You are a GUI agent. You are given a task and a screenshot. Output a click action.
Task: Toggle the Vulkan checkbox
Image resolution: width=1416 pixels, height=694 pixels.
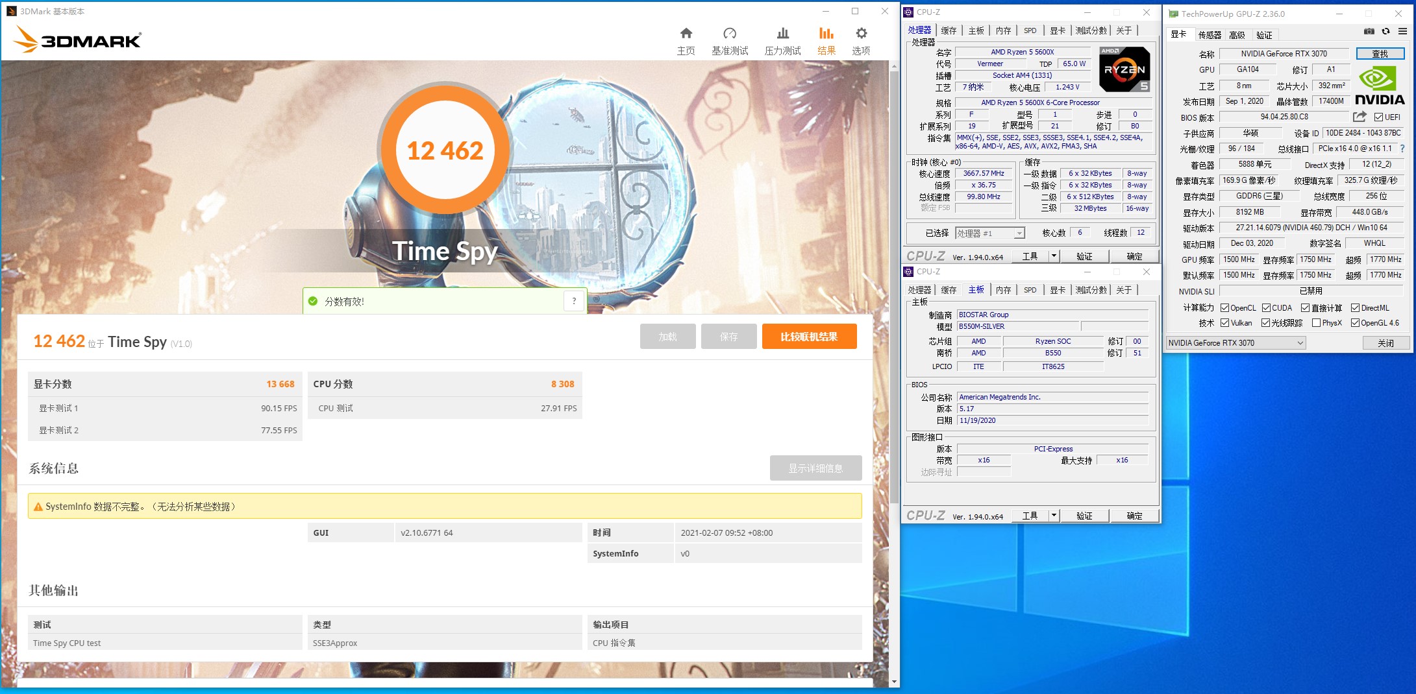point(1224,323)
